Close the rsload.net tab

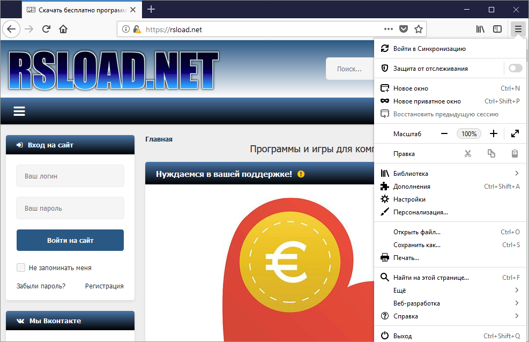click(133, 10)
